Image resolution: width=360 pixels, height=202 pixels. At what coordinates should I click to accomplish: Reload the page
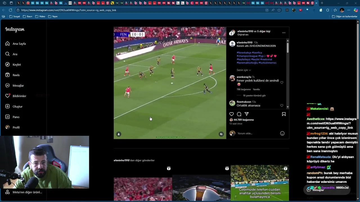(10, 10)
